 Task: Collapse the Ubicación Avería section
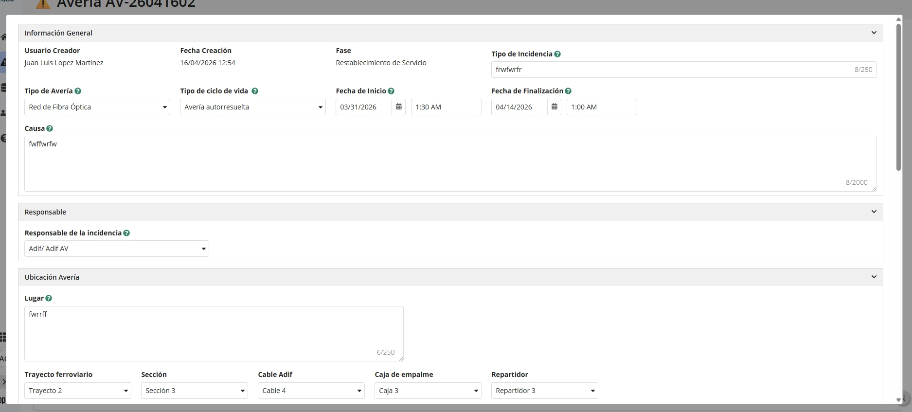tap(874, 277)
